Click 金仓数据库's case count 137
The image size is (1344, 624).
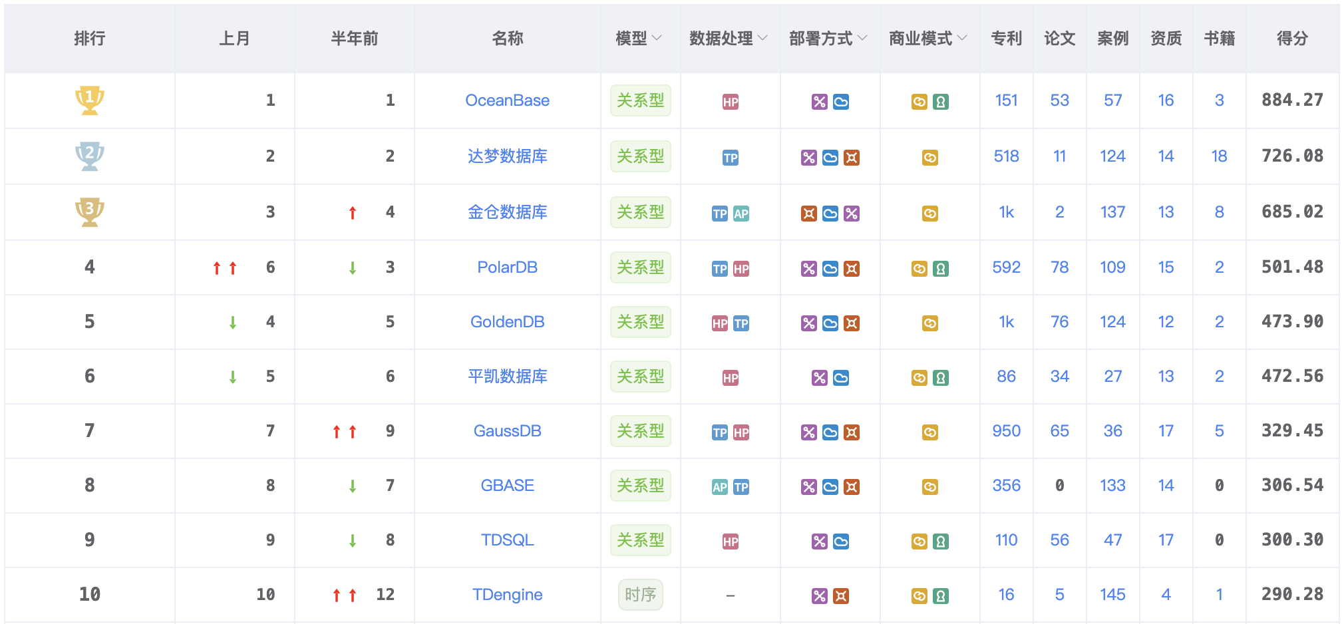[x=1113, y=212]
